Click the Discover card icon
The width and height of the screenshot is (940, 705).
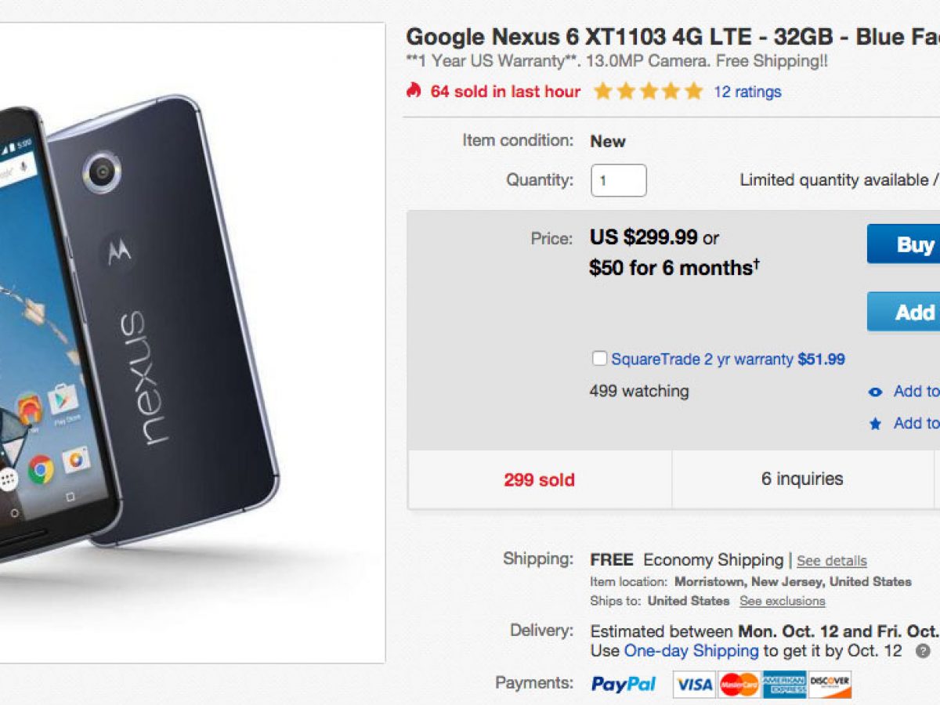click(829, 684)
